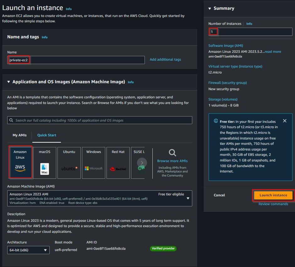Select the macOS AMI tile
This screenshot has height=267, width=295.
point(45,163)
